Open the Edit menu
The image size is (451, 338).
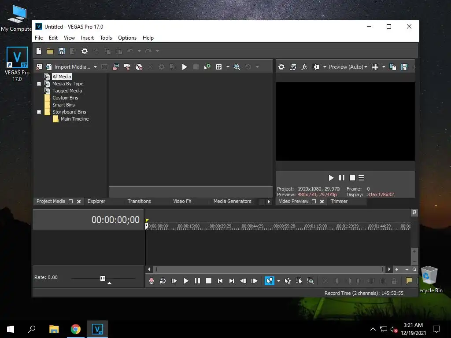pos(53,38)
